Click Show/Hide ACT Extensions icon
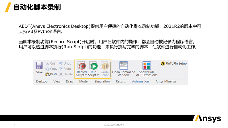The width and height of the screenshot is (228, 128). click(146, 66)
